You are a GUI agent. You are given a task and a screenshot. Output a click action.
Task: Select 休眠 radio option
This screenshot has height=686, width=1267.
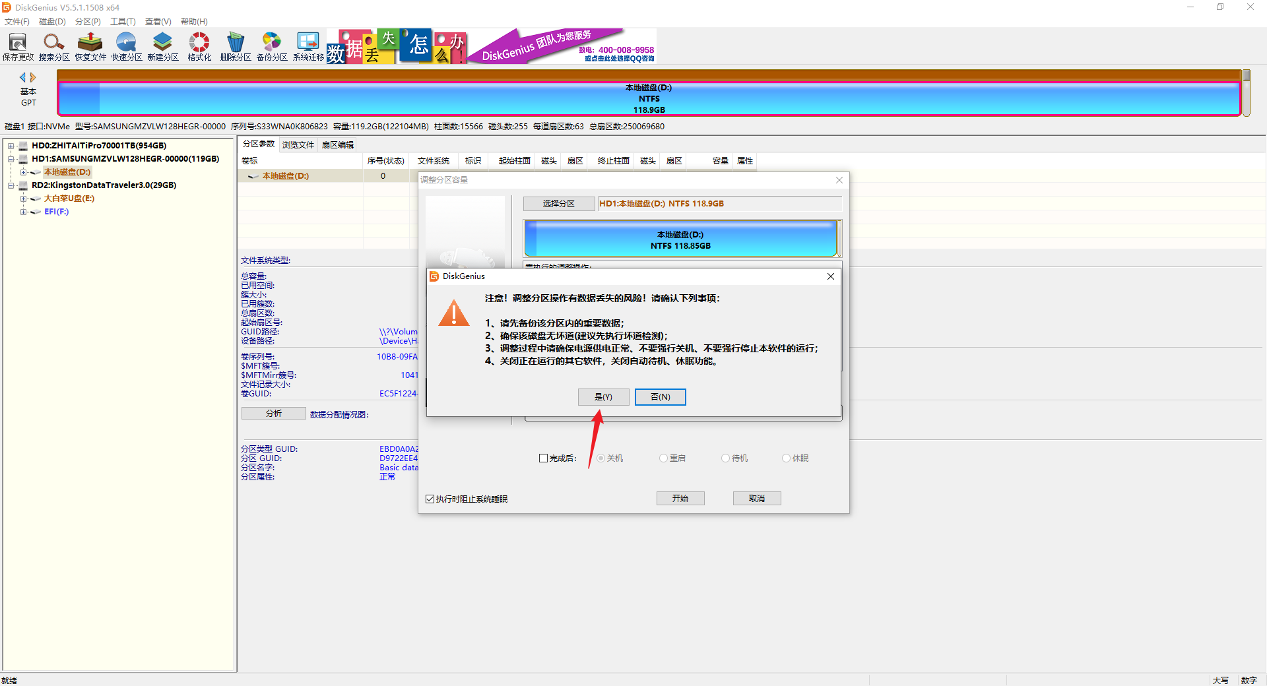pos(786,458)
